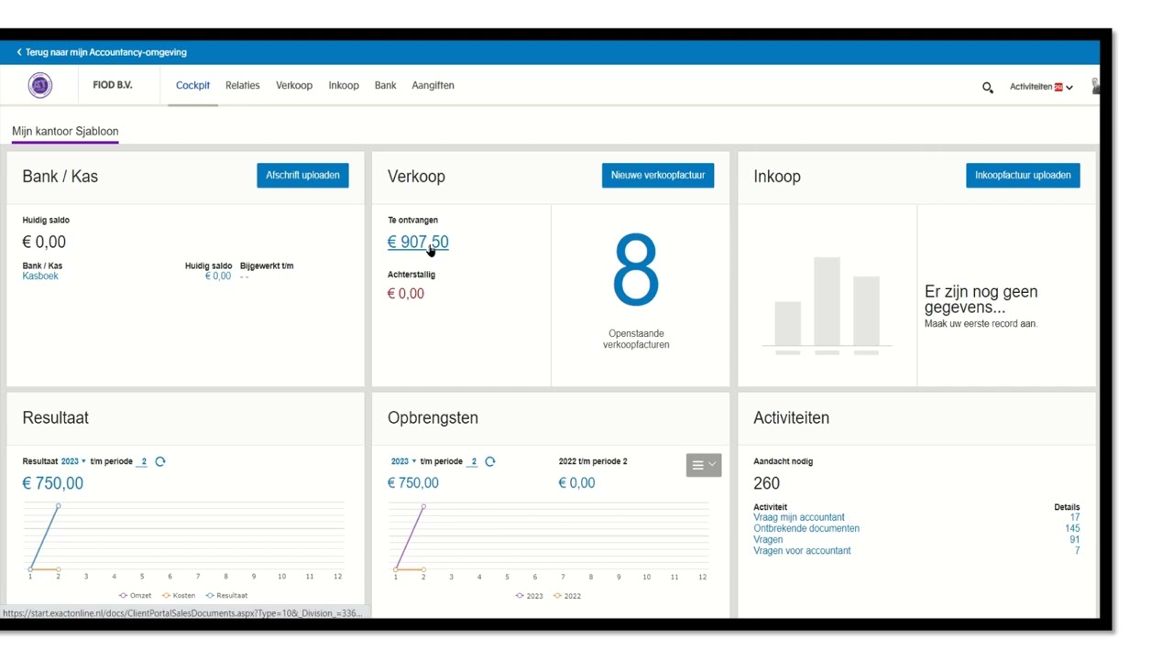Select the Mijn kantoor Sjabloon tab
Viewport: 1173px width, 659px height.
[x=65, y=131]
